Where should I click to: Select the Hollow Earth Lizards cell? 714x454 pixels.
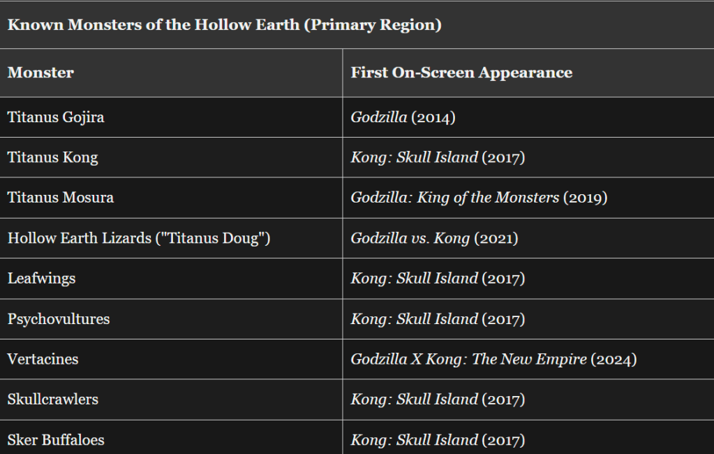tap(139, 237)
